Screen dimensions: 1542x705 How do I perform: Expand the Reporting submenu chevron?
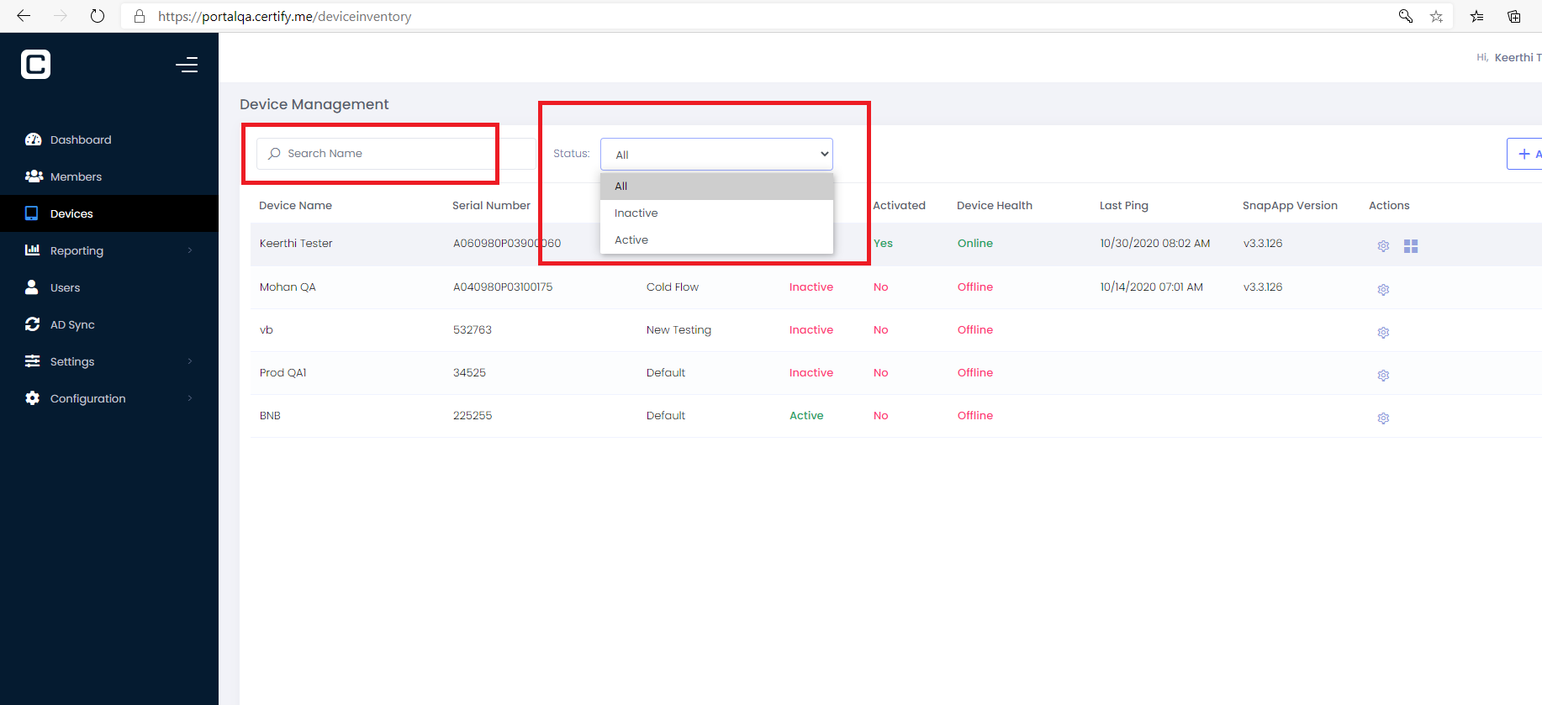190,250
